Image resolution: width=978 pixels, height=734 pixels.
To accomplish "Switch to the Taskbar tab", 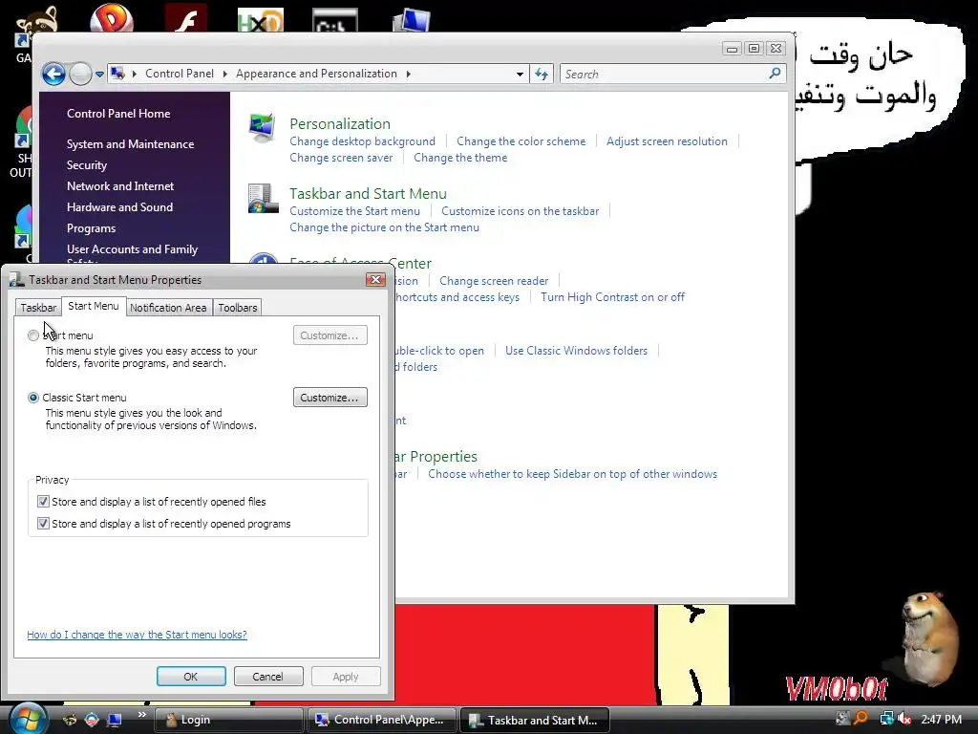I will pyautogui.click(x=38, y=308).
